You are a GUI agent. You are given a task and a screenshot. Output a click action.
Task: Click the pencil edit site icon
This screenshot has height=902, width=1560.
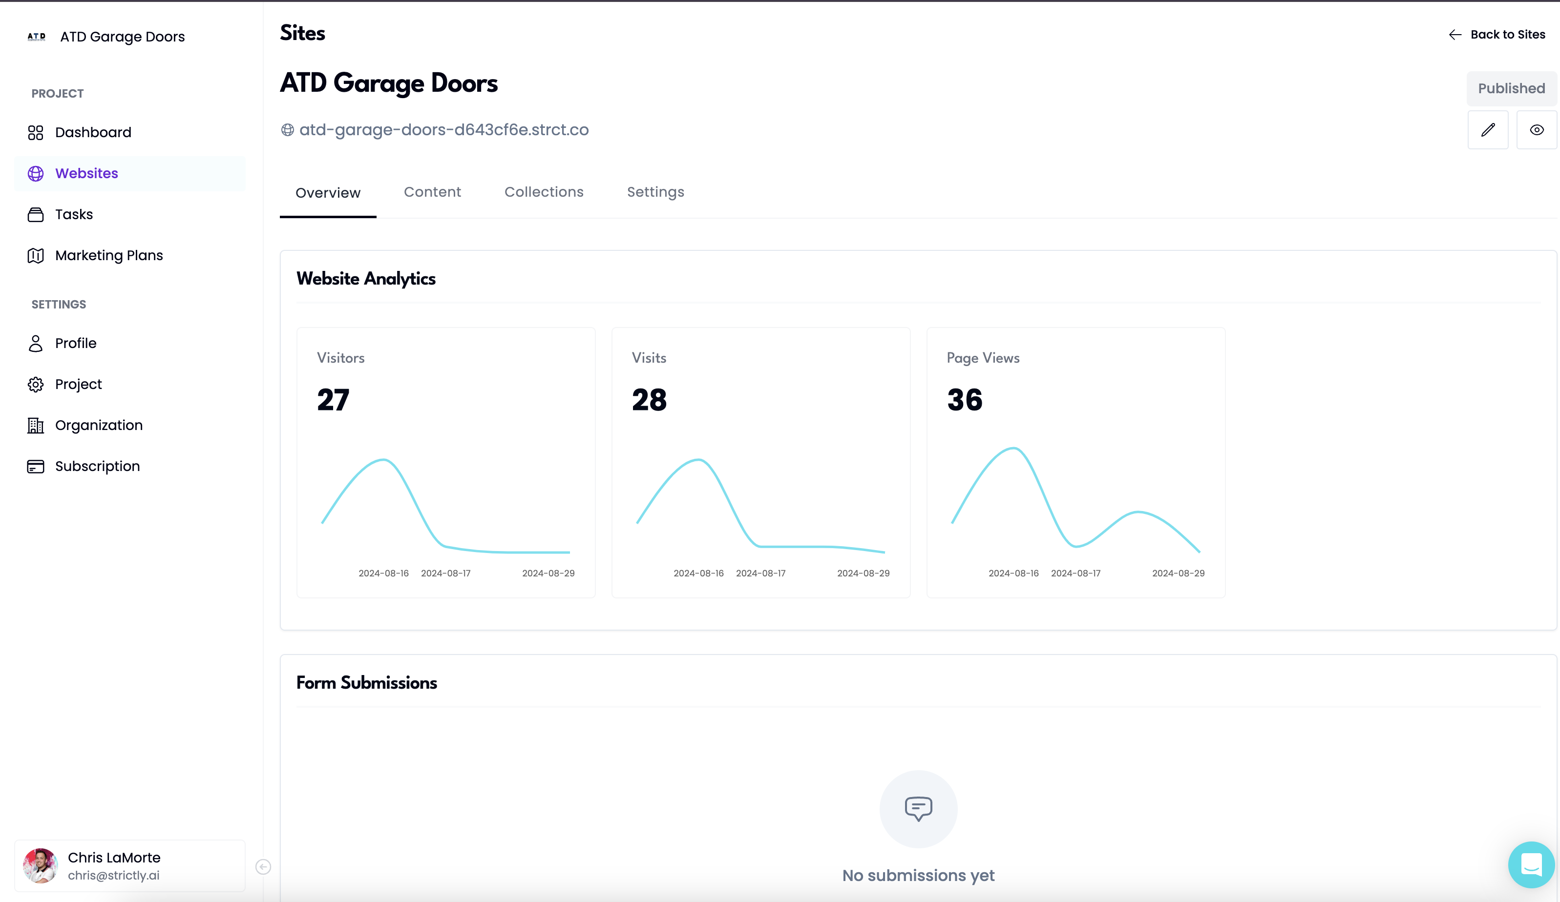point(1488,130)
